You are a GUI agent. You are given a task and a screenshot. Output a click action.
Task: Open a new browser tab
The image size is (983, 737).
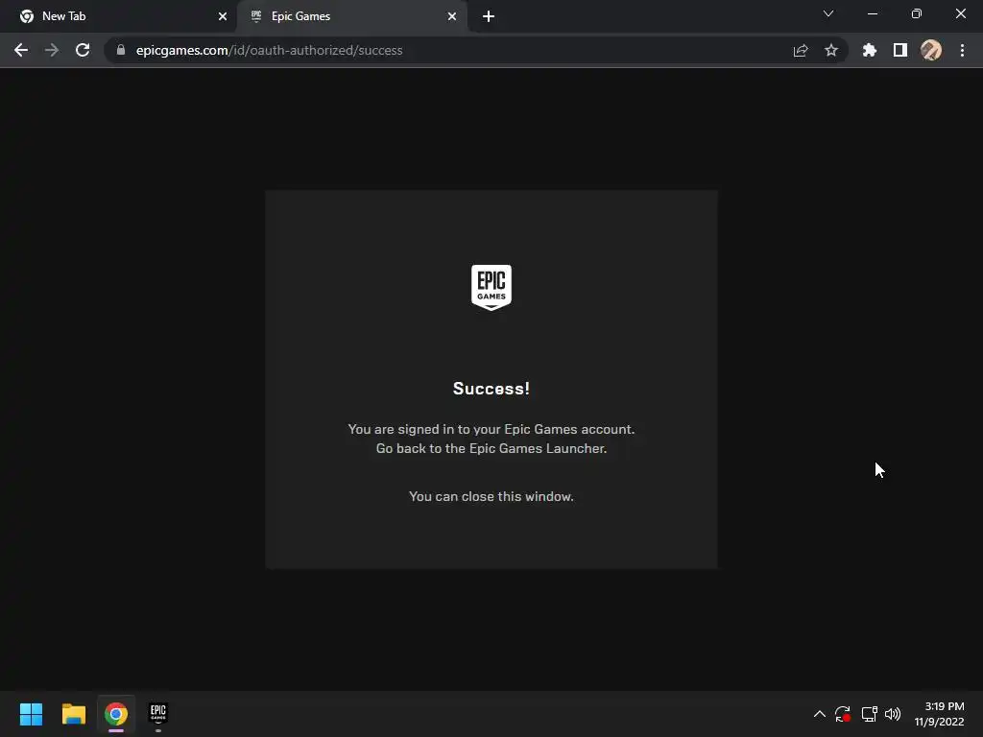tap(489, 16)
